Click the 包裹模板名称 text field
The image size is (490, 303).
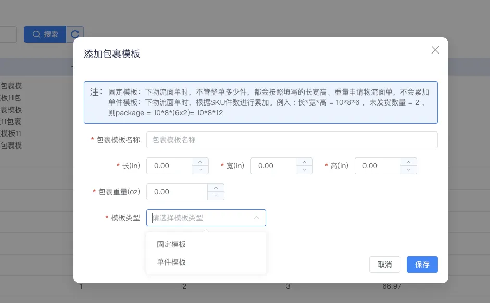point(292,140)
